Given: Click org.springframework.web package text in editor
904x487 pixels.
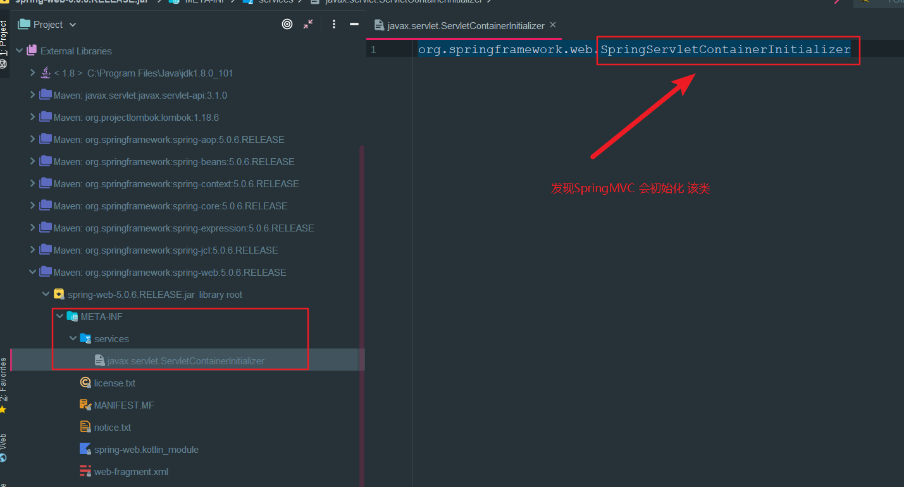Looking at the screenshot, I should [506, 49].
